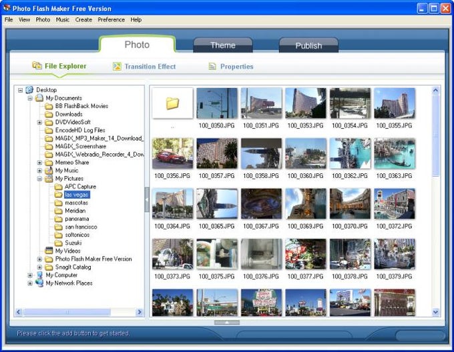Expand the DVDVideoSoft folder node
This screenshot has height=352, width=454.
pos(39,123)
